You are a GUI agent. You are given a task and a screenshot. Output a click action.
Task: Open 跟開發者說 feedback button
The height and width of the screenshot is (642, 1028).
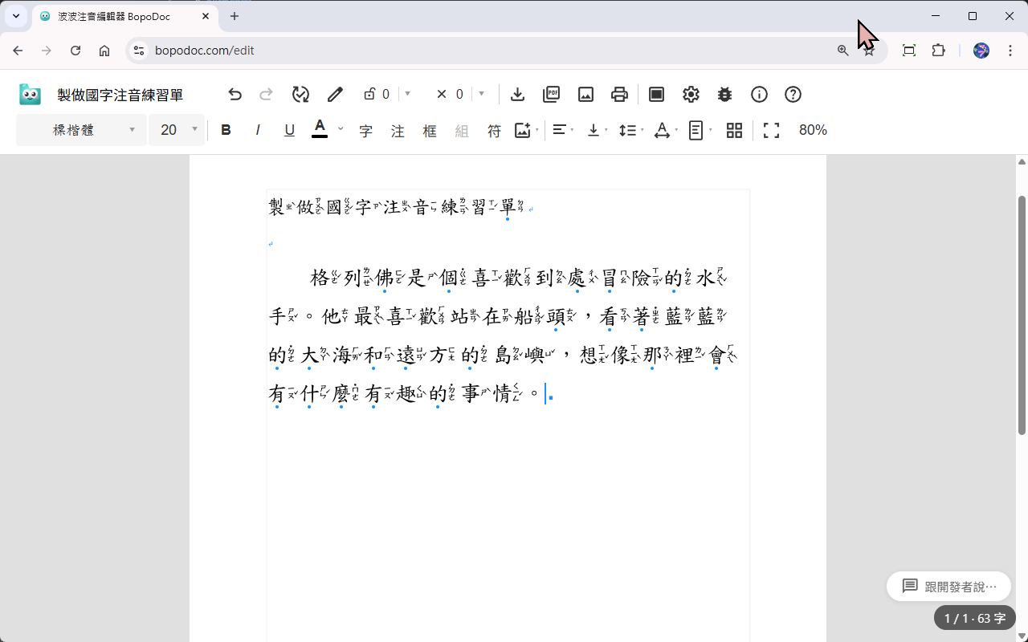tap(948, 586)
